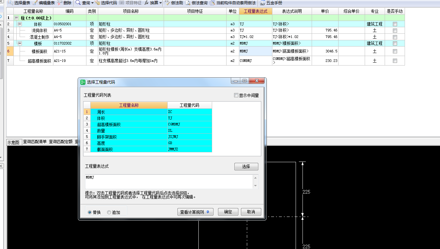Image resolution: width=440 pixels, height=249 pixels.
Task: Click the 230.23 unit price cell
Action: [325, 61]
